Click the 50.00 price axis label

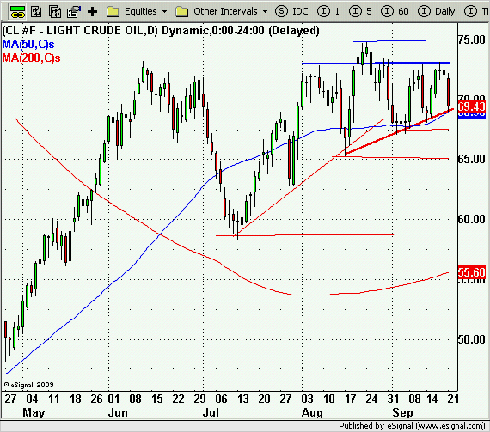coord(472,339)
